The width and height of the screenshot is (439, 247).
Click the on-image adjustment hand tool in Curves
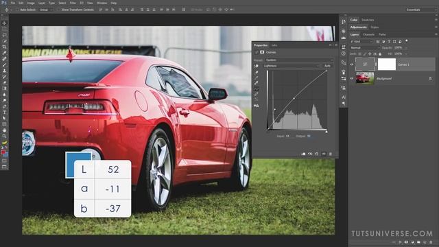256,66
